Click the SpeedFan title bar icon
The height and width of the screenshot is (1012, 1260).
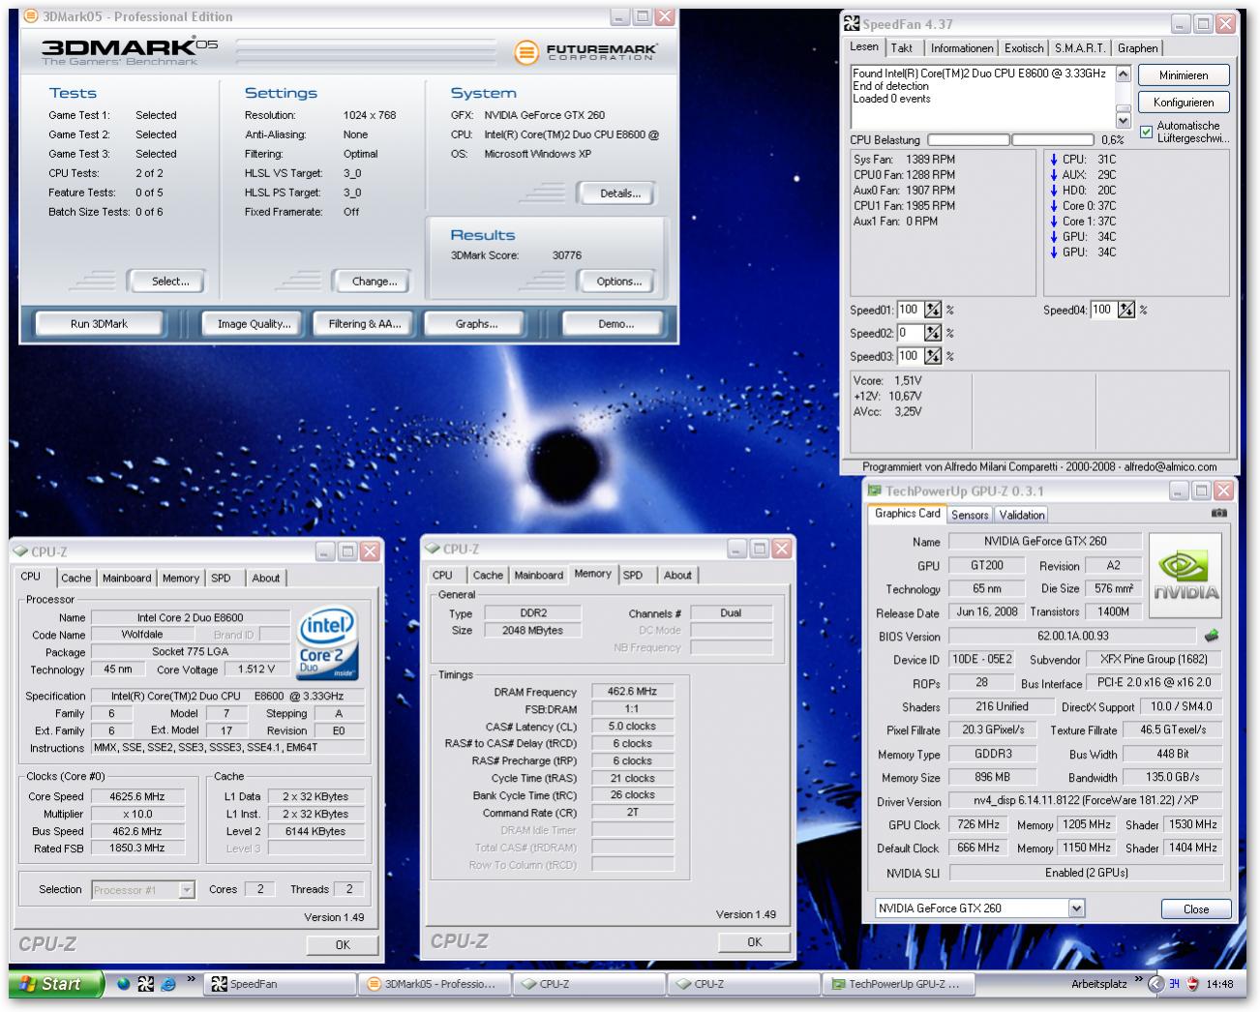852,24
